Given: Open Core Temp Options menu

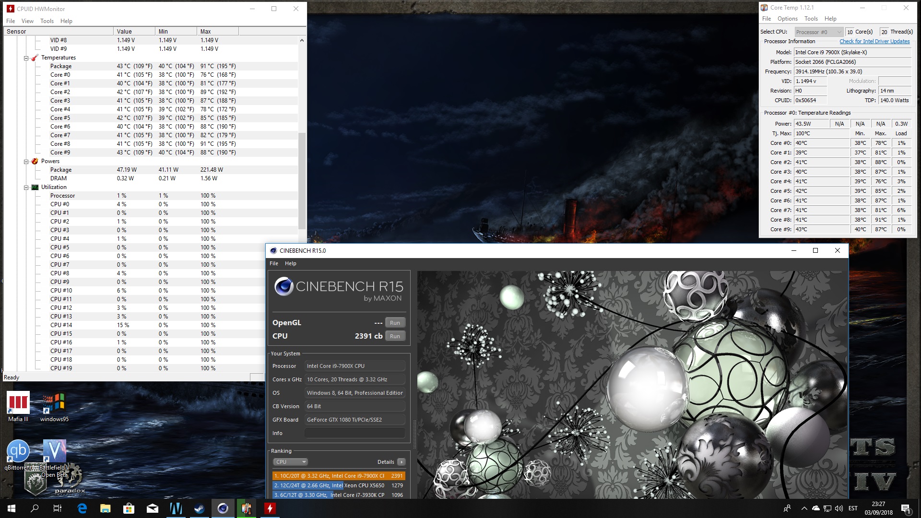Looking at the screenshot, I should [x=788, y=19].
